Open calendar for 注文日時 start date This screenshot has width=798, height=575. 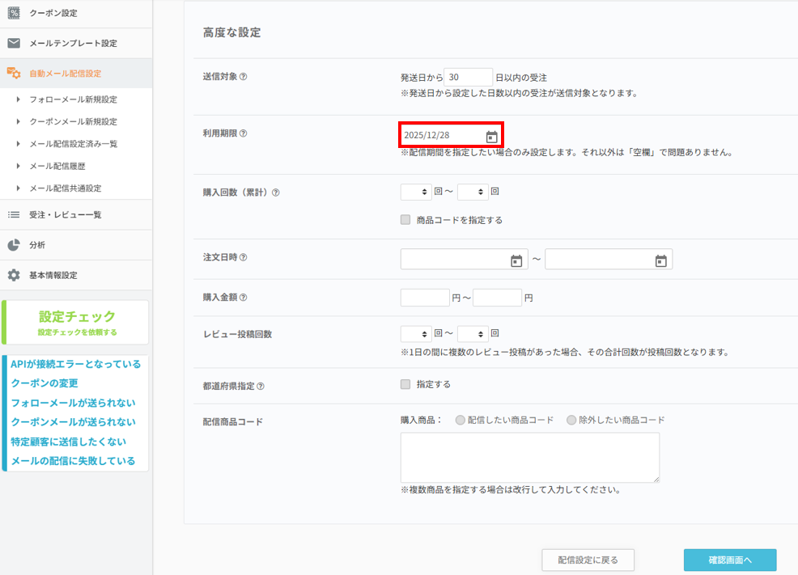[516, 260]
